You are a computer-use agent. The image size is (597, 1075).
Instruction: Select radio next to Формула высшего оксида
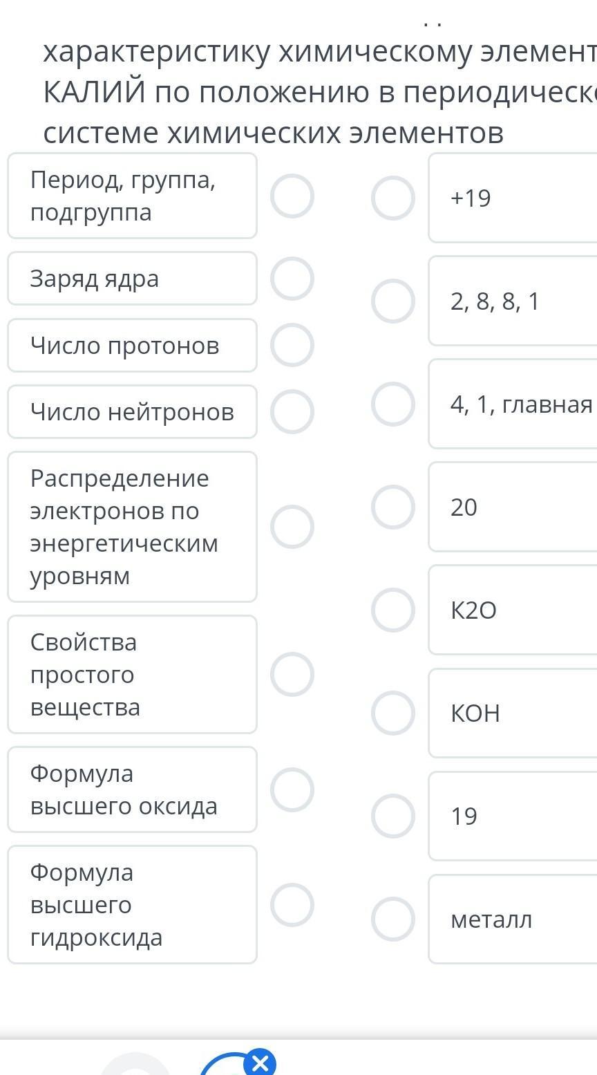pyautogui.click(x=292, y=789)
